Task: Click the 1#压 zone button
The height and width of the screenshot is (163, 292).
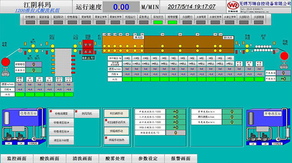Action: point(229,58)
